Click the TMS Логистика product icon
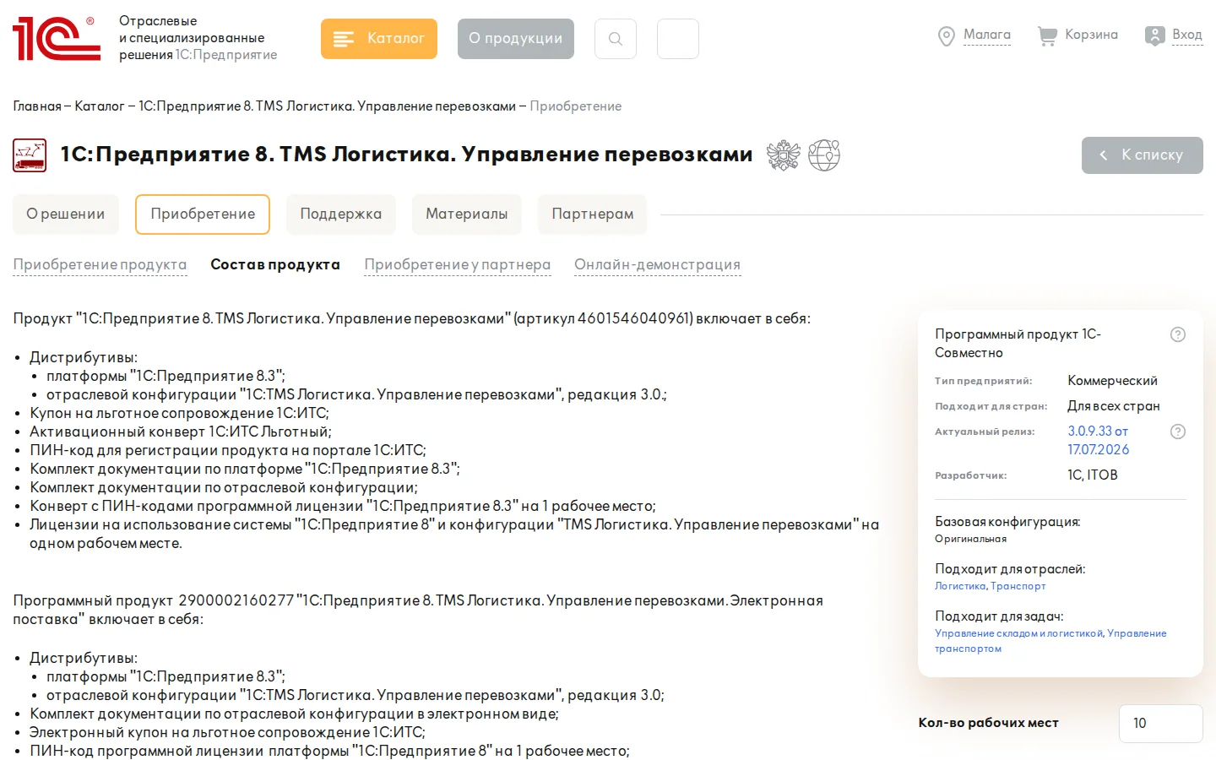The height and width of the screenshot is (760, 1216). tap(30, 155)
